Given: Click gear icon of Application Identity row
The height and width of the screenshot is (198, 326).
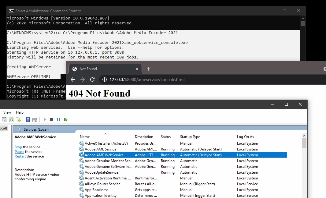Looking at the screenshot, I should tap(81, 195).
